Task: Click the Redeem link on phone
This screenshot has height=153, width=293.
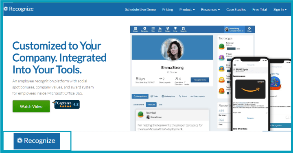Action: (x=250, y=118)
